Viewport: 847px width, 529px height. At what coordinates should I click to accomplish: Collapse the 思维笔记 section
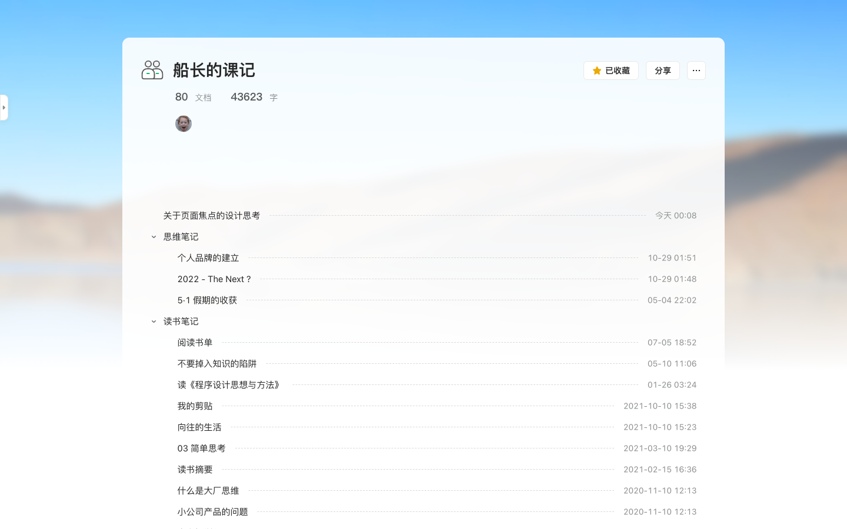154,237
